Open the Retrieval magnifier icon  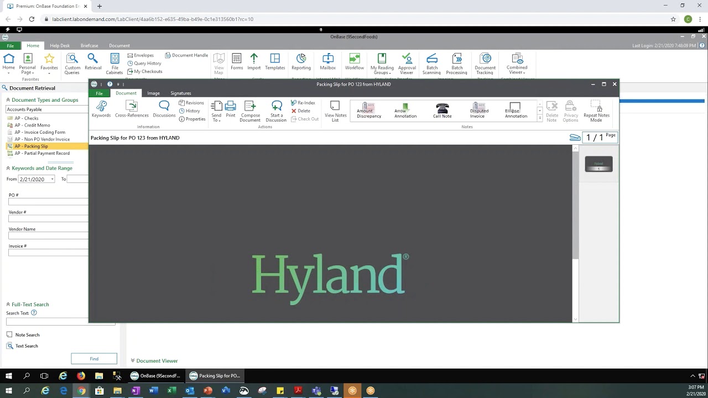[93, 62]
